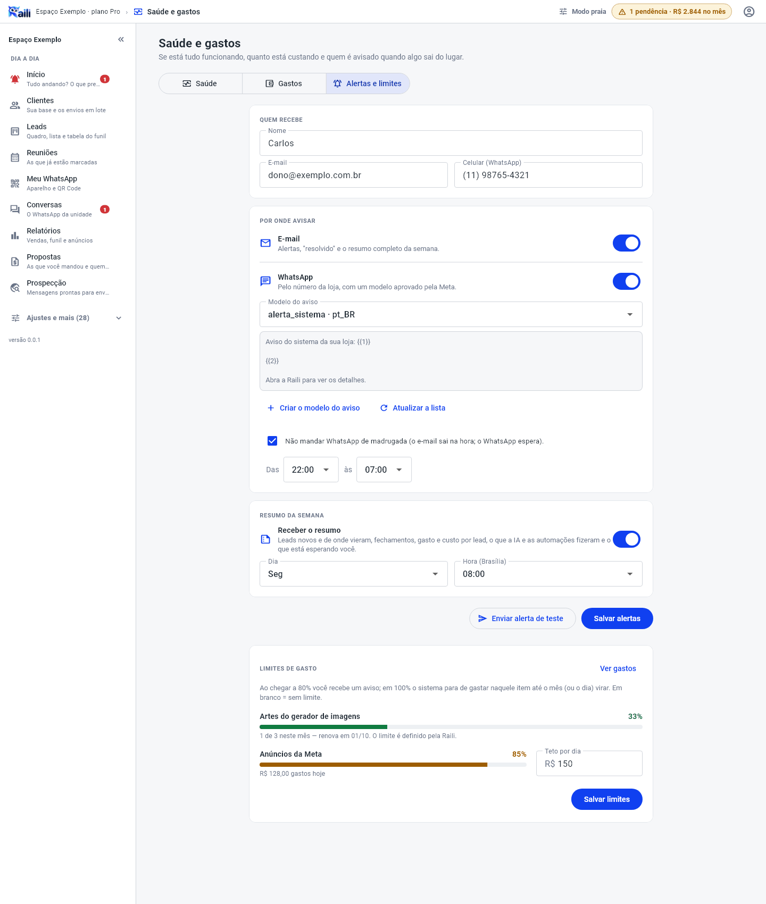This screenshot has width=766, height=904.
Task: Switch to the Saúde tab
Action: tap(201, 83)
